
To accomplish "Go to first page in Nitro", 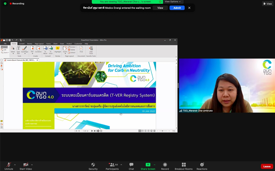I will point(76,131).
